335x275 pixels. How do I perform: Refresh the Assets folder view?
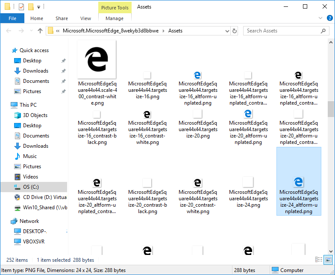click(x=234, y=31)
